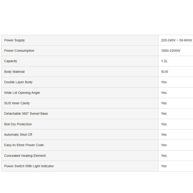Click the Automatic Shut Off label
Screen dimensions: 193x193
pyautogui.click(x=18, y=135)
